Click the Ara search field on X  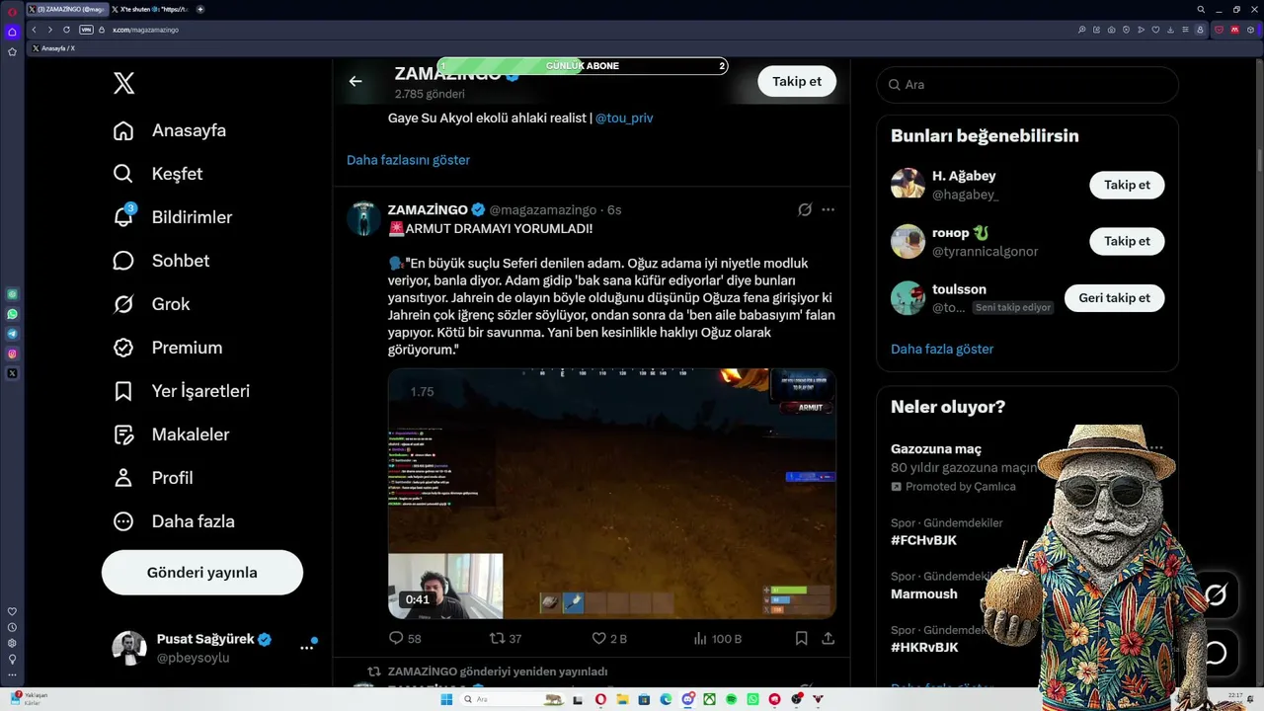(x=1027, y=85)
